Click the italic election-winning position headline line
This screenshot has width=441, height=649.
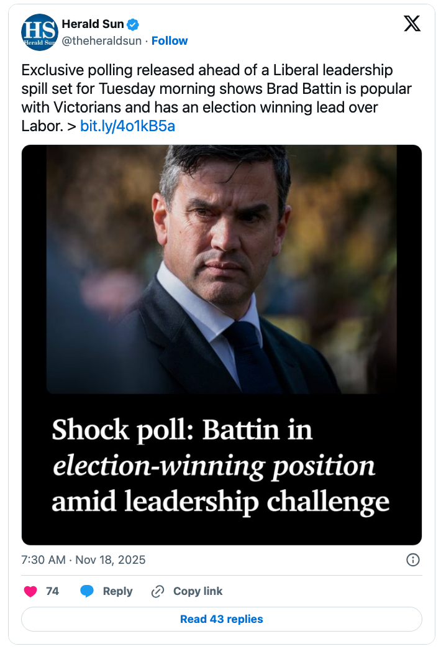click(214, 466)
